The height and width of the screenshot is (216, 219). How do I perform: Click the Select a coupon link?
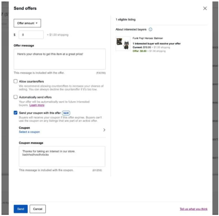(x=29, y=132)
